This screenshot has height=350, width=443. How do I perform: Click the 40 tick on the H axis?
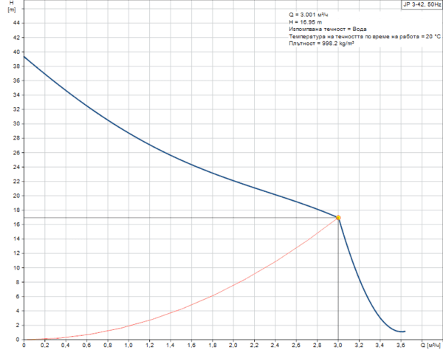pyautogui.click(x=16, y=52)
